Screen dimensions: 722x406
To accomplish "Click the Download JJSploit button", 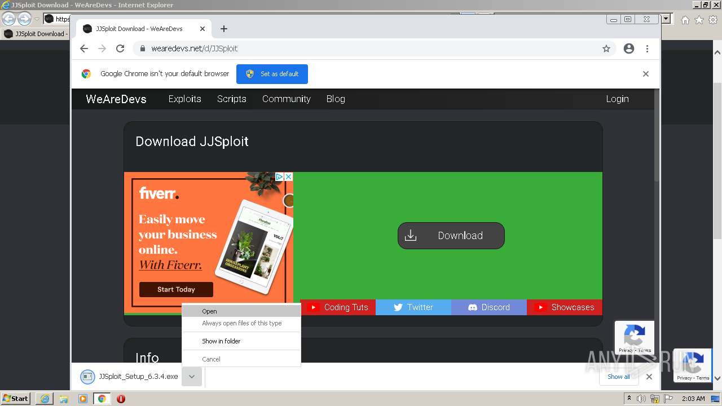I will [451, 236].
